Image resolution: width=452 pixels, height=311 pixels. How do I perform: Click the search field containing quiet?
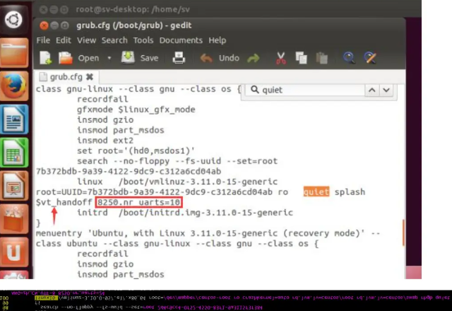pos(309,90)
